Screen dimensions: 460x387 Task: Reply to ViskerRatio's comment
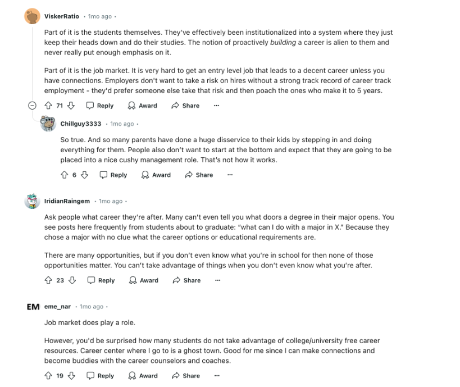coord(100,106)
